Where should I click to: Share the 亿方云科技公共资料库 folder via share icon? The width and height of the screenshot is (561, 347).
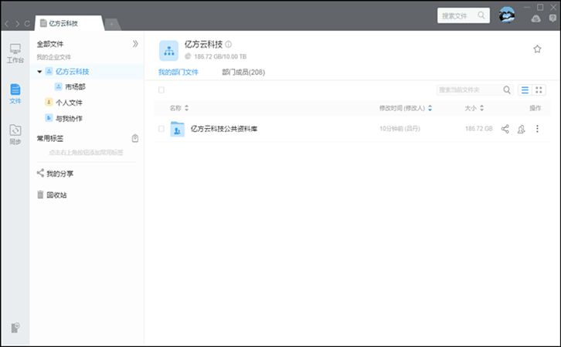point(505,129)
